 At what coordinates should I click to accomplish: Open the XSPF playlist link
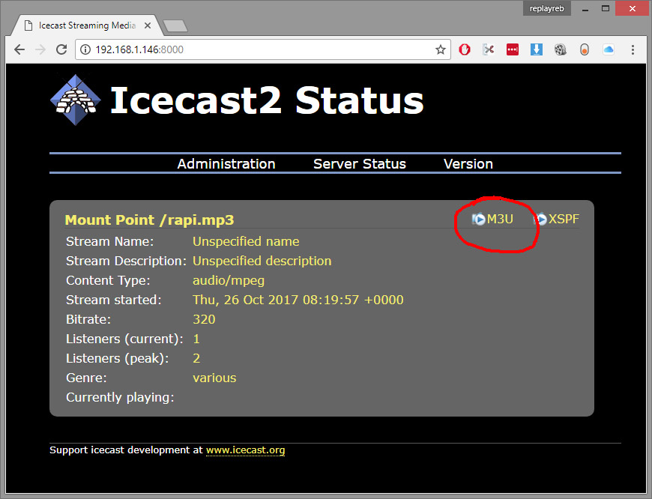pyautogui.click(x=564, y=219)
